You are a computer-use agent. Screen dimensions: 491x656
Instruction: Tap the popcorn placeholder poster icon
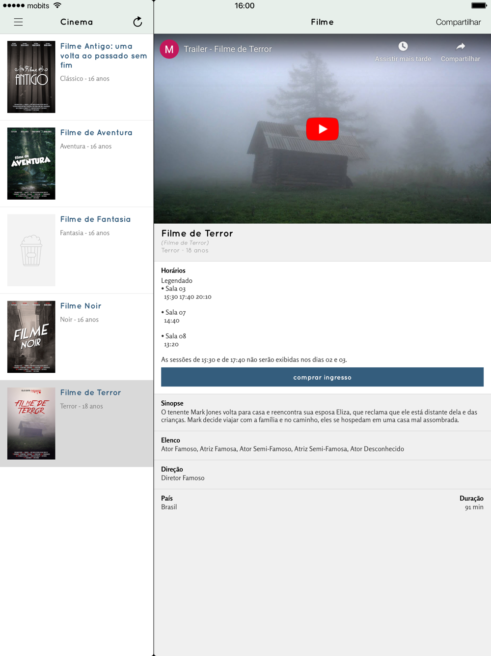pos(31,250)
